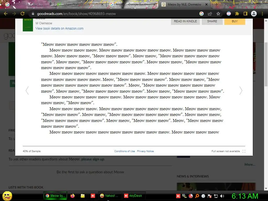The width and height of the screenshot is (268, 201).
Task: Reload the Goodreads page
Action: tap(23, 14)
